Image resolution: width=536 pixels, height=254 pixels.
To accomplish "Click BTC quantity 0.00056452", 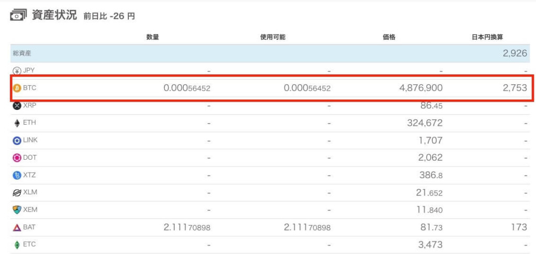I will 187,88.
